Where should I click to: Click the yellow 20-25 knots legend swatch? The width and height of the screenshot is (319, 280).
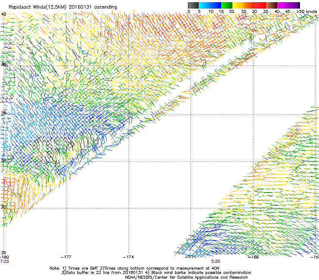(x=238, y=5)
